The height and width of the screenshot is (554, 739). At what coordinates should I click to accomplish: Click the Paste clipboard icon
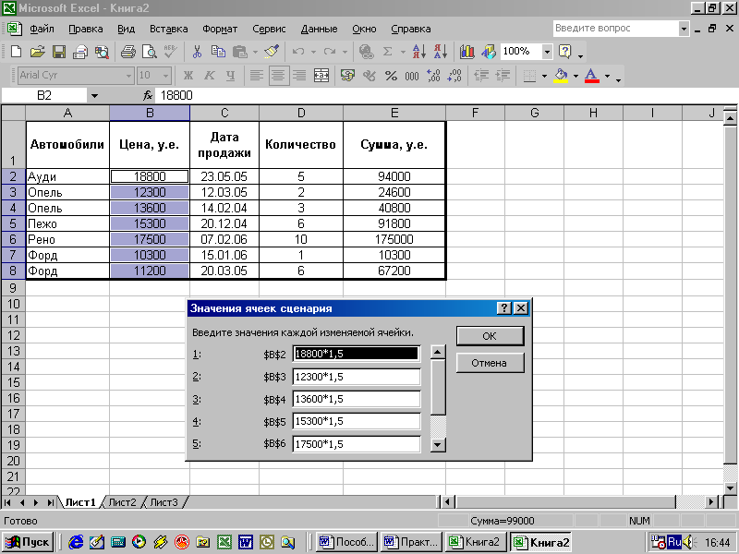point(240,52)
